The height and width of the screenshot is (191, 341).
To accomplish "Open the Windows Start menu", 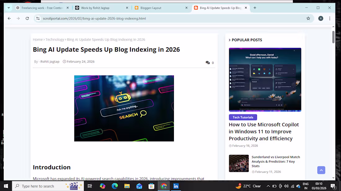I will point(6,186).
